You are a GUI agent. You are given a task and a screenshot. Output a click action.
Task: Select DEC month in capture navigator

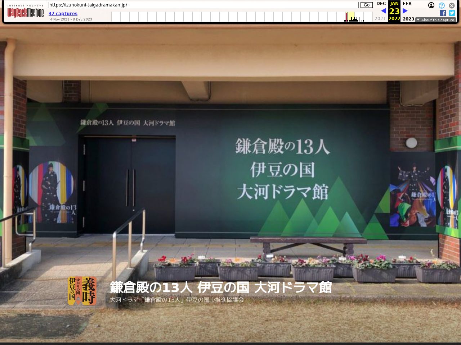[x=381, y=4]
